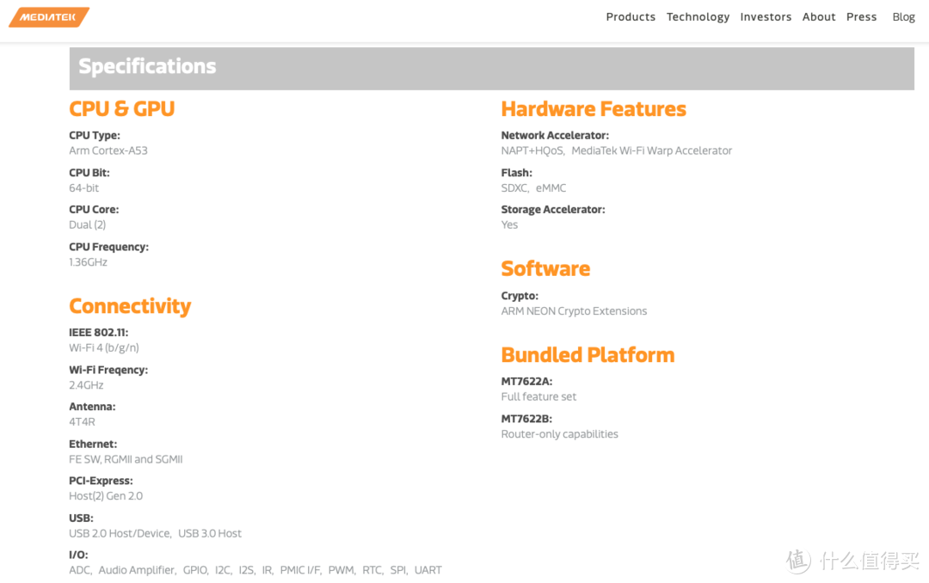929x583 pixels.
Task: Click the Connectivity section heading
Action: coord(130,307)
